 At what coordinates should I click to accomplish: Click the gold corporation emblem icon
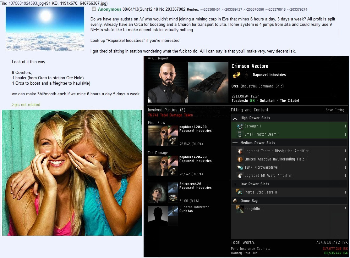coord(236,75)
